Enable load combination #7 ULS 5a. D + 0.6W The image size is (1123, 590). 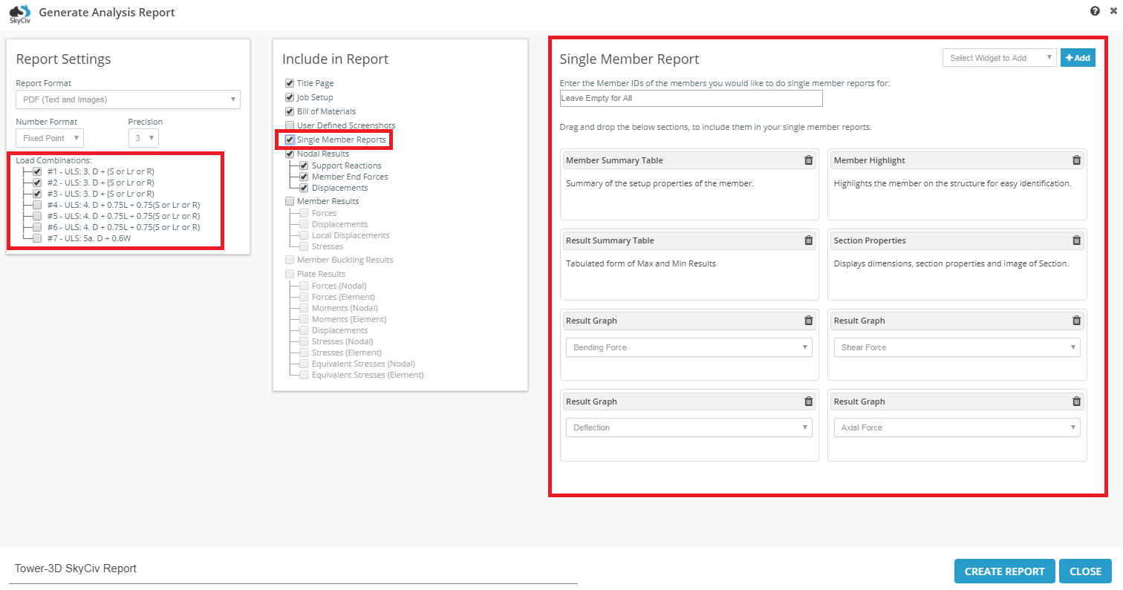pyautogui.click(x=37, y=238)
